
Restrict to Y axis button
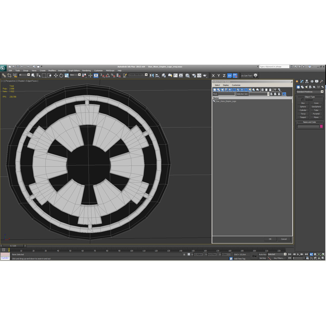click(219, 76)
